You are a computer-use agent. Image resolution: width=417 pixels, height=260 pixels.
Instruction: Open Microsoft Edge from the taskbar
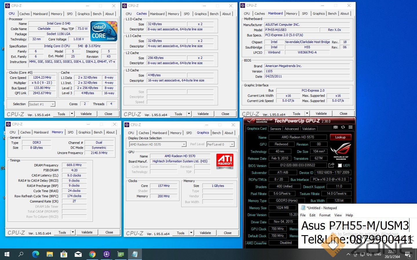click(36, 254)
